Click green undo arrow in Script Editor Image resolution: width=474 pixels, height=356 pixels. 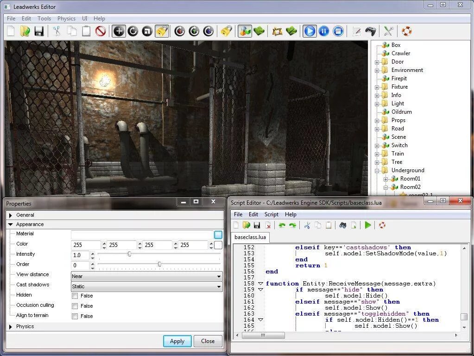pos(281,225)
